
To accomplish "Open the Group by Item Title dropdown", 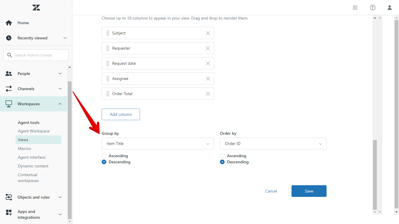I will point(158,143).
